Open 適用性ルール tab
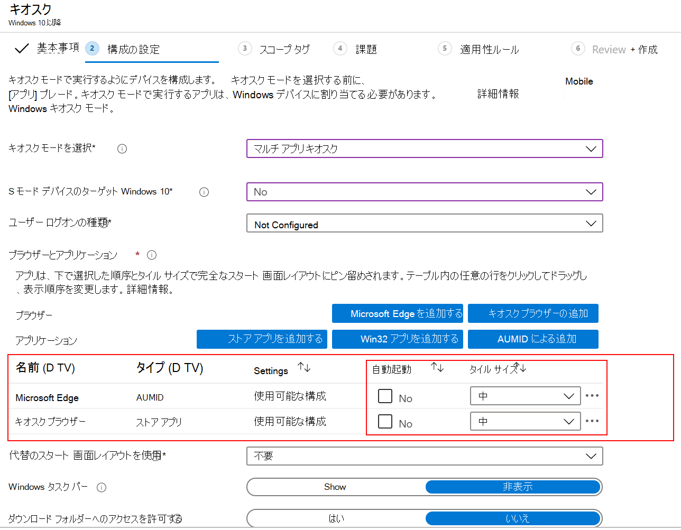Screen dimensions: 681x530 click(489, 49)
